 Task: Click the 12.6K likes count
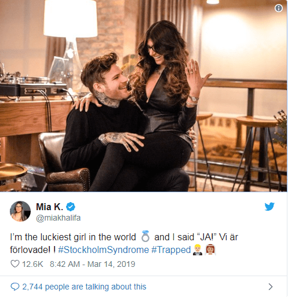pyautogui.click(x=32, y=264)
